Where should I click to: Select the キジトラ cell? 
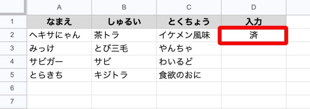click(124, 75)
